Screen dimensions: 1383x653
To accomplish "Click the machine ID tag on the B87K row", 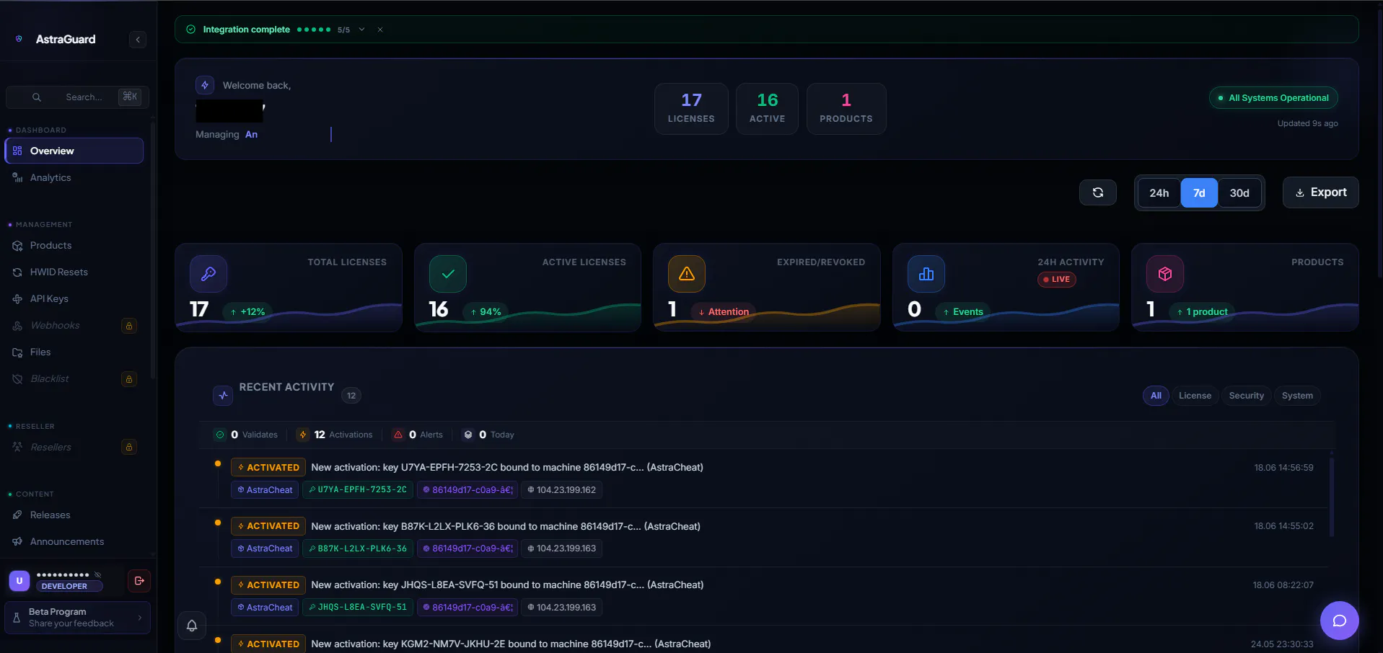I will coord(467,548).
